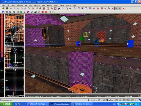Select the green cube entity in camera view
Screen dimensions: 141x106
82,39
